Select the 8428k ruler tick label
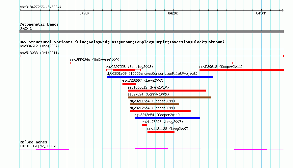 pyautogui.click(x=84, y=13)
